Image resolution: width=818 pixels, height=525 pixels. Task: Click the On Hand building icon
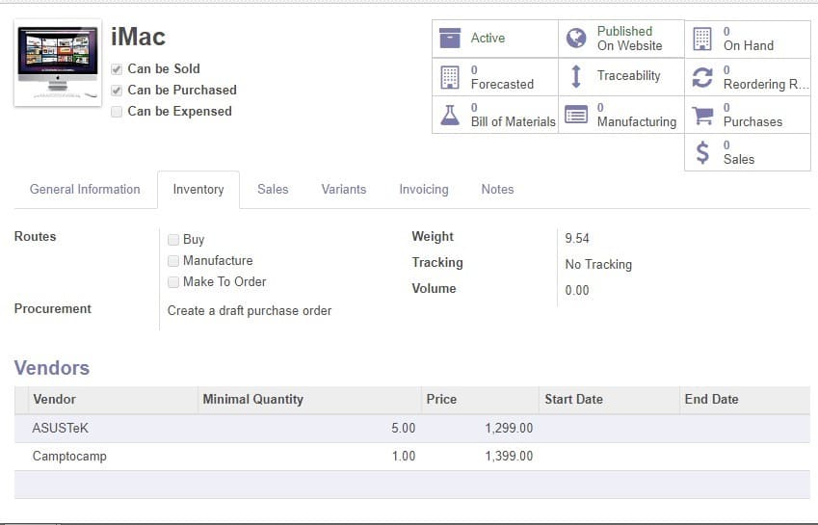tap(702, 39)
